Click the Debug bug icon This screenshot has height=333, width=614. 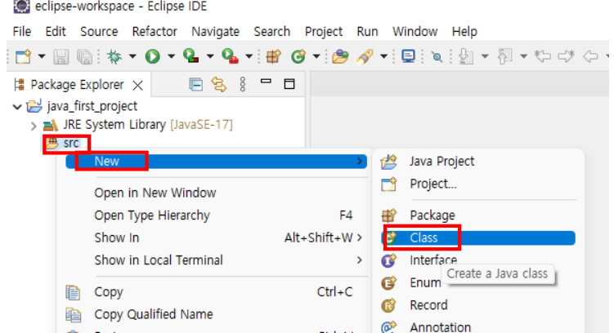pyautogui.click(x=114, y=56)
